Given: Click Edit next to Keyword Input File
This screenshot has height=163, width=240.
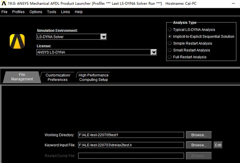Looking at the screenshot, I should 218,145.
